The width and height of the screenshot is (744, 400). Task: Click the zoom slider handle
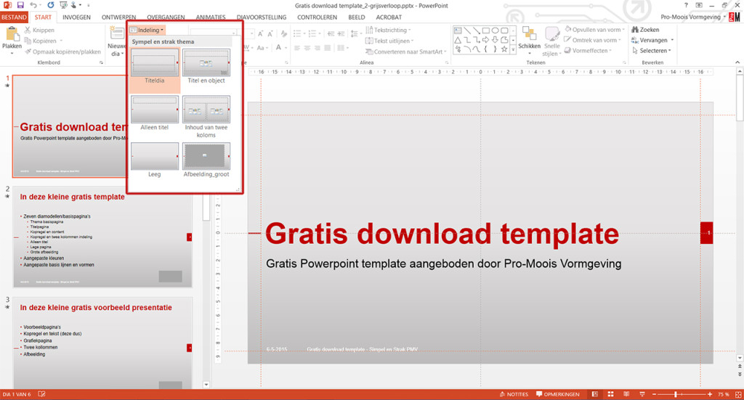point(676,394)
